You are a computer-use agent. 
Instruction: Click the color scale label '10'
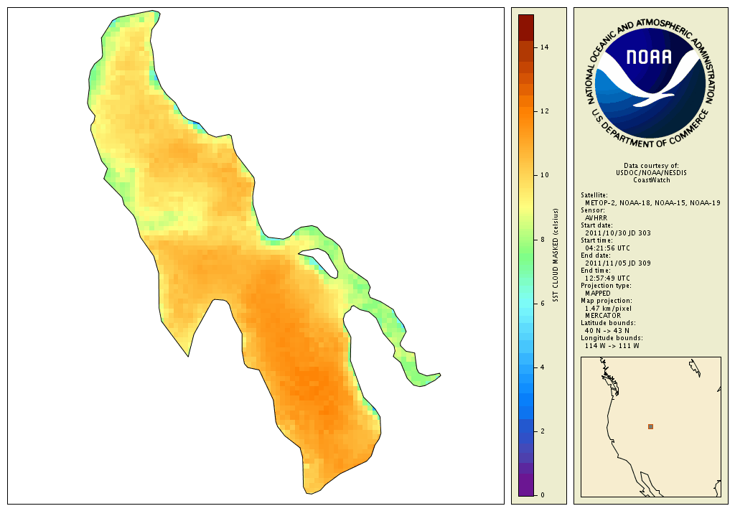544,175
